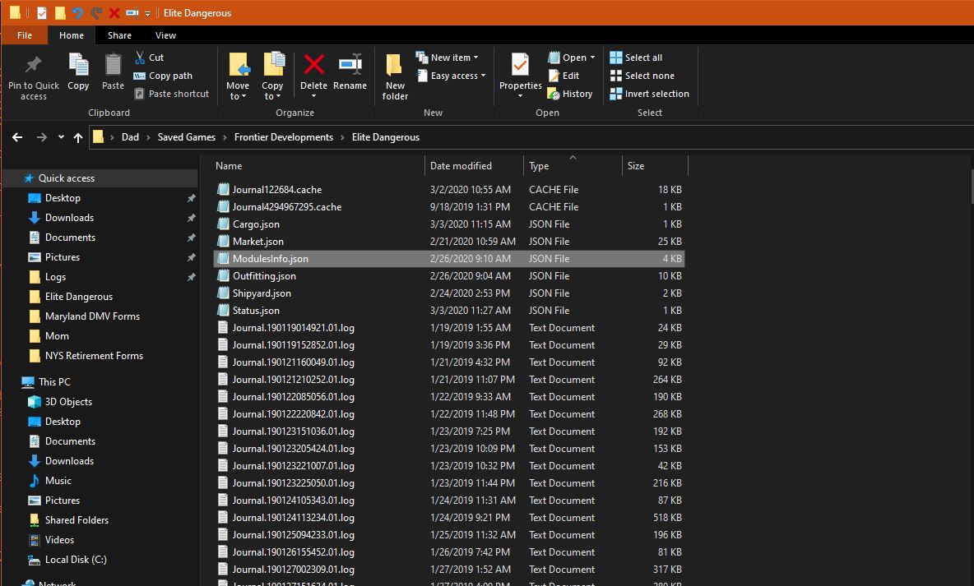974x586 pixels.
Task: Click red X delete in title toolbar
Action: point(114,12)
